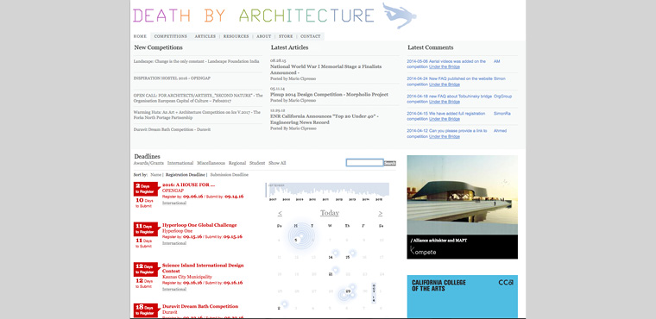The image size is (656, 319).
Task: Open the Store page
Action: tap(286, 36)
